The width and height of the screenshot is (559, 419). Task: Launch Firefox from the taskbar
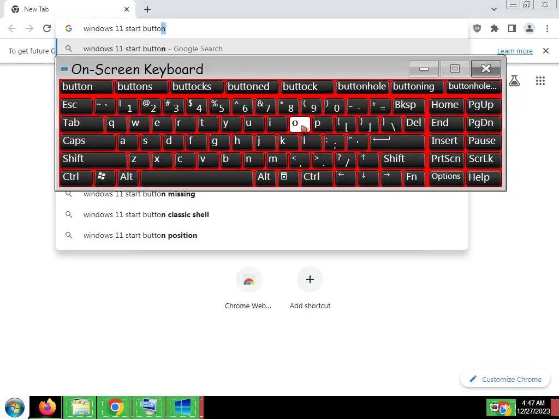(x=47, y=408)
